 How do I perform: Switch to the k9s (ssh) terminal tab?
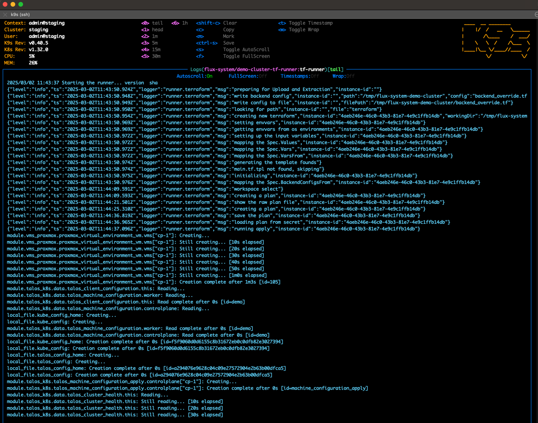pyautogui.click(x=21, y=14)
